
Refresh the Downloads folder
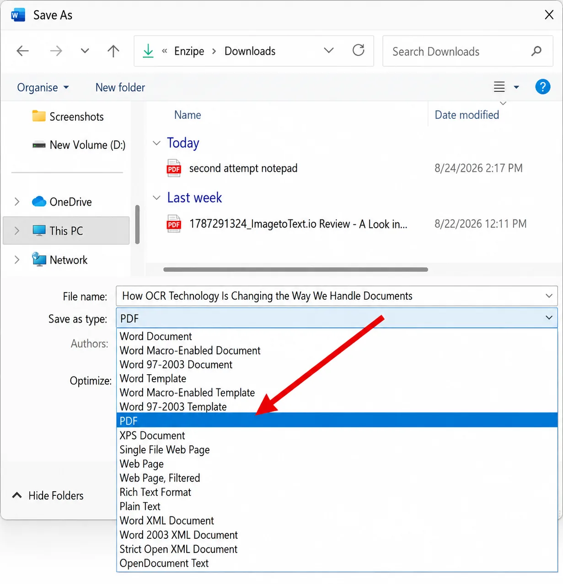[359, 50]
